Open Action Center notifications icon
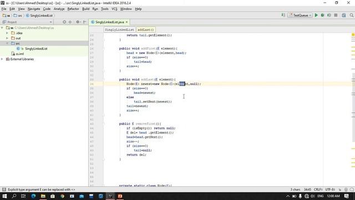Image resolution: width=355 pixels, height=200 pixels. (x=346, y=196)
